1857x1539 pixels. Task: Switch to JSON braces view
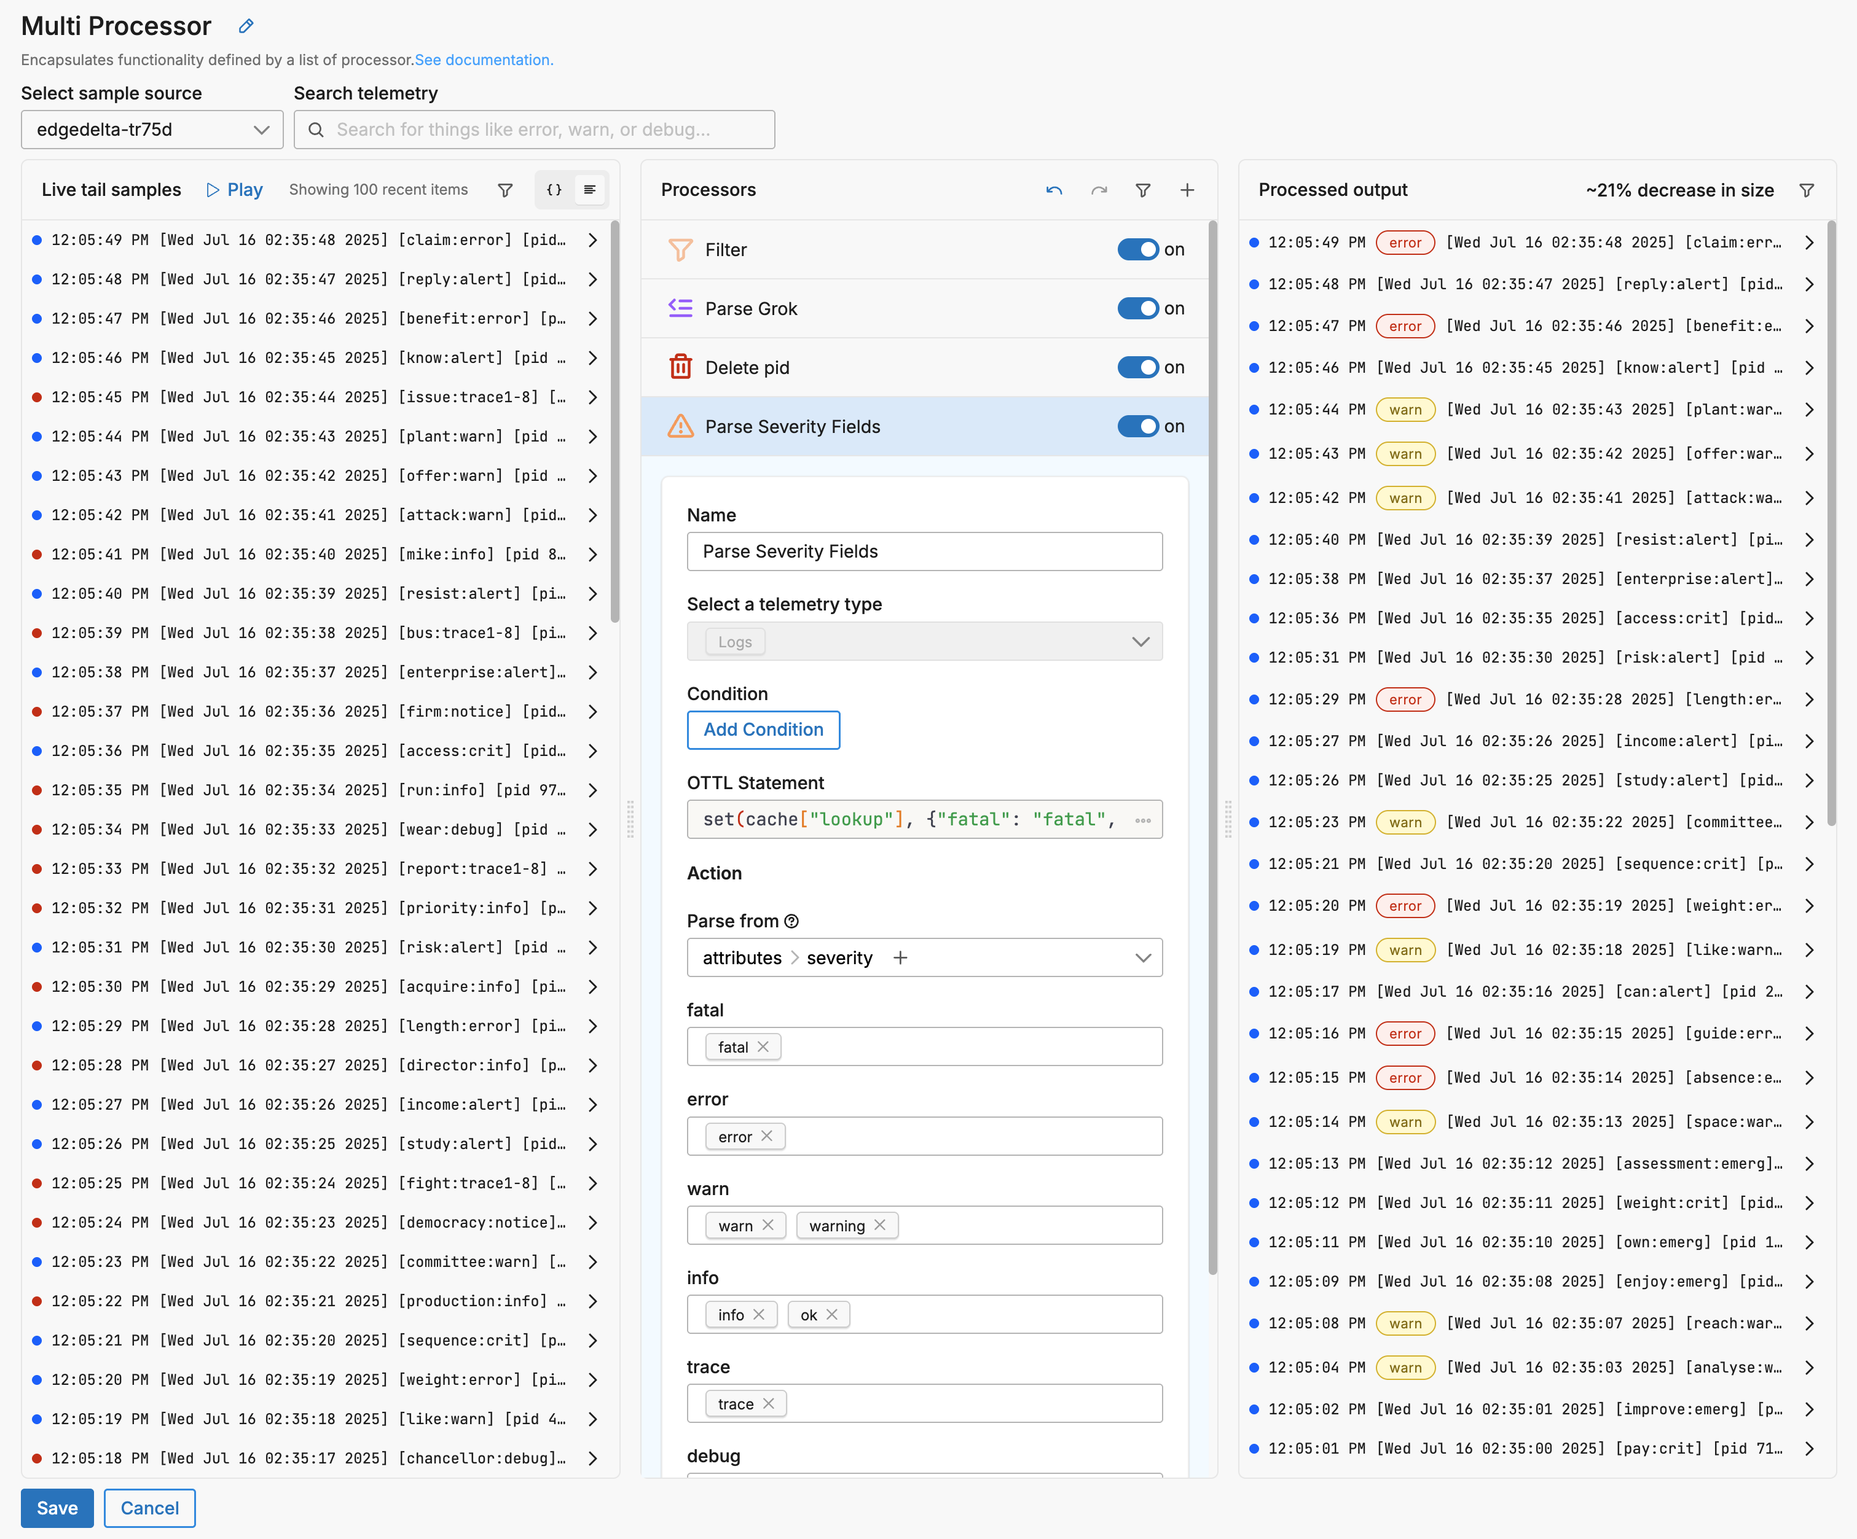(554, 190)
